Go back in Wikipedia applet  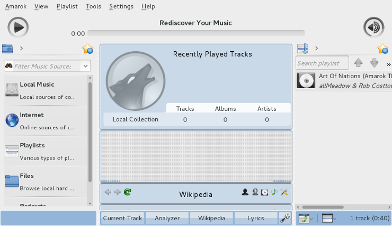pyautogui.click(x=108, y=192)
